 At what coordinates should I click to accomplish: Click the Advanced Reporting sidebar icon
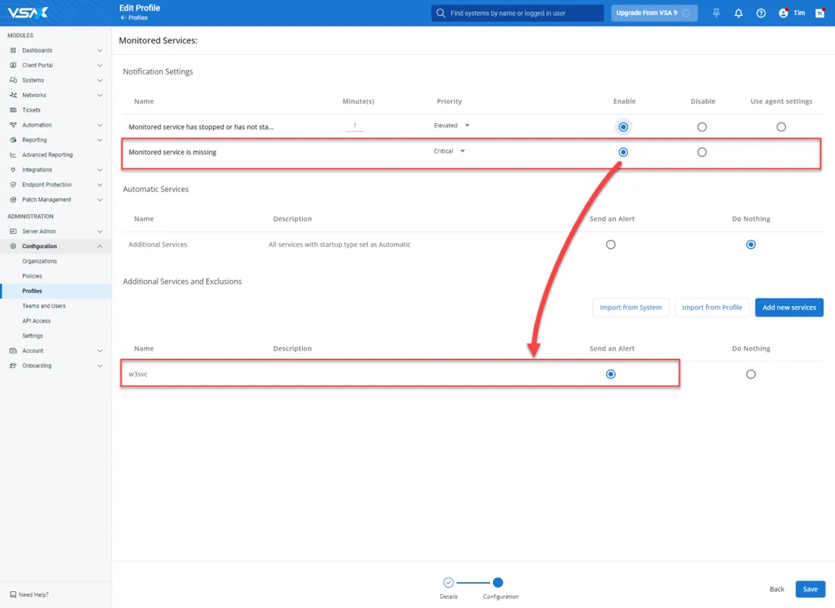[x=13, y=155]
